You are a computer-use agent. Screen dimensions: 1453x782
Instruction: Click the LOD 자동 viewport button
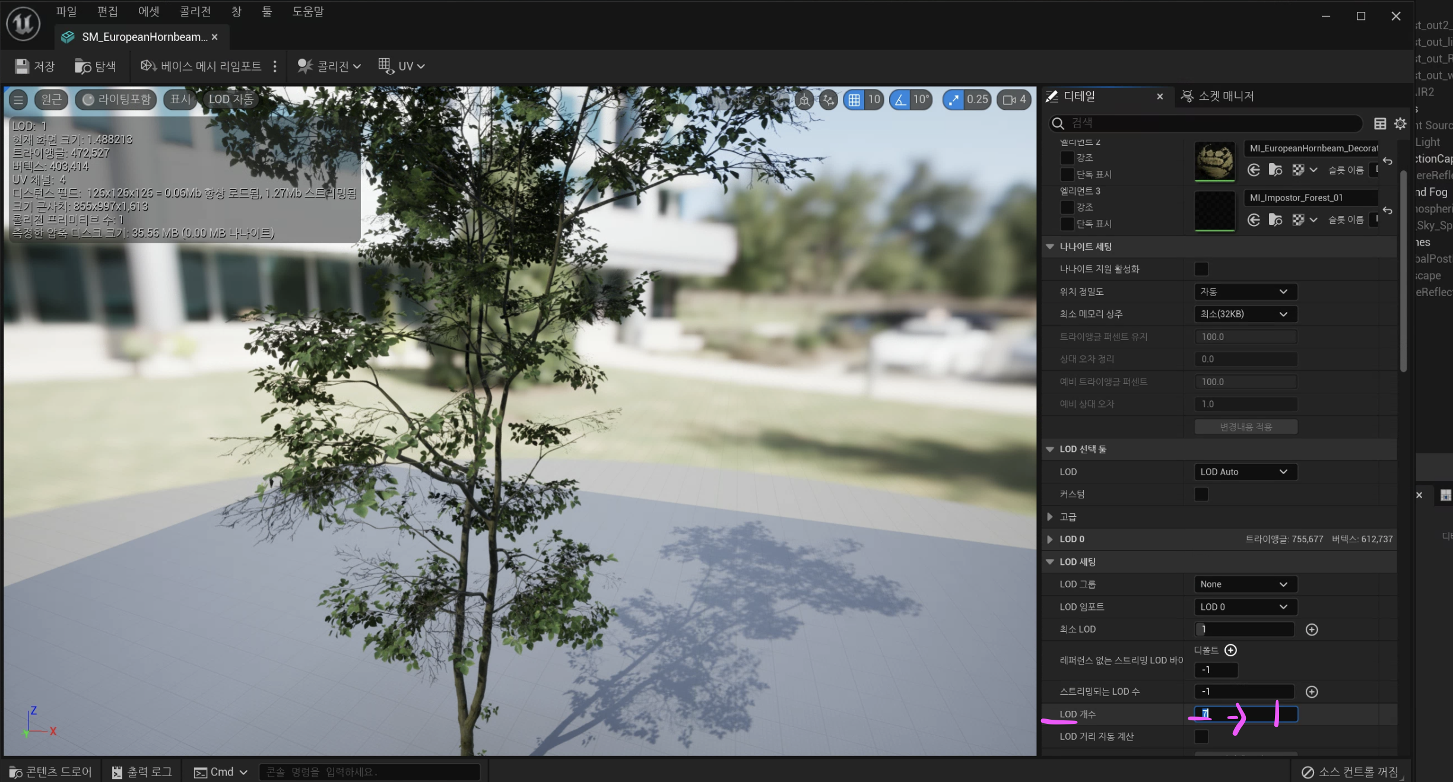pos(231,100)
